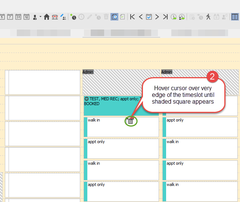Go to the Home house icon
This screenshot has height=202, width=240.
point(47,17)
